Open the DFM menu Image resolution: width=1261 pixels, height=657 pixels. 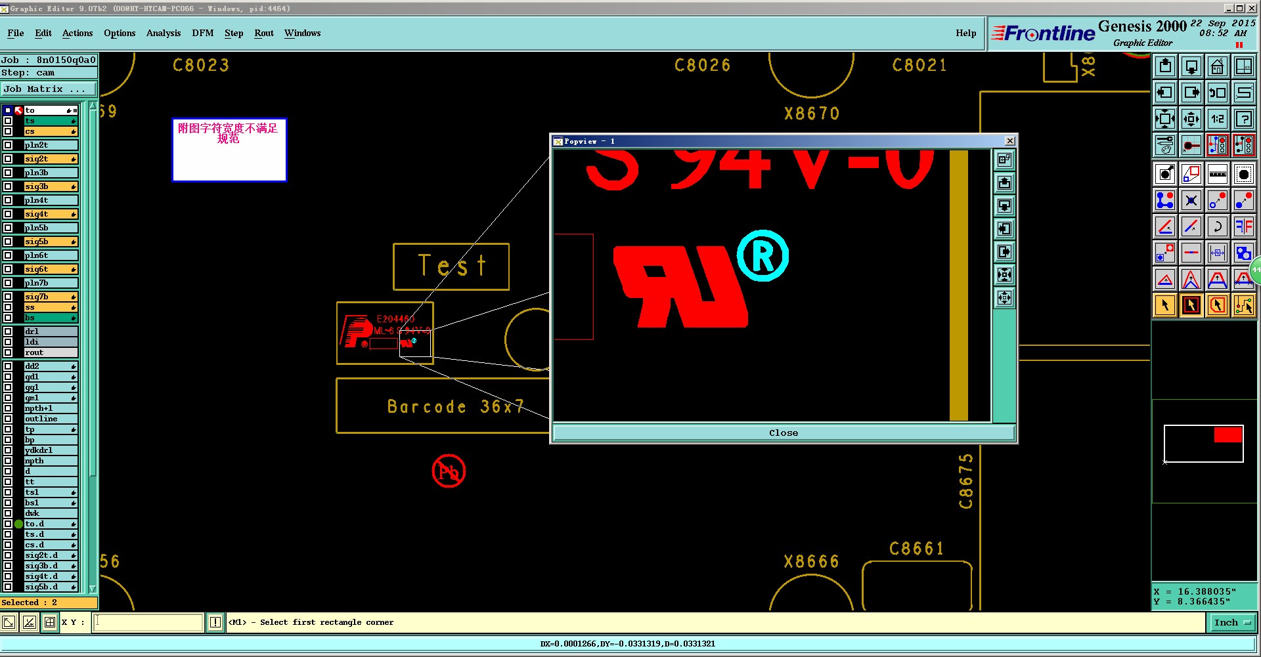pos(203,33)
